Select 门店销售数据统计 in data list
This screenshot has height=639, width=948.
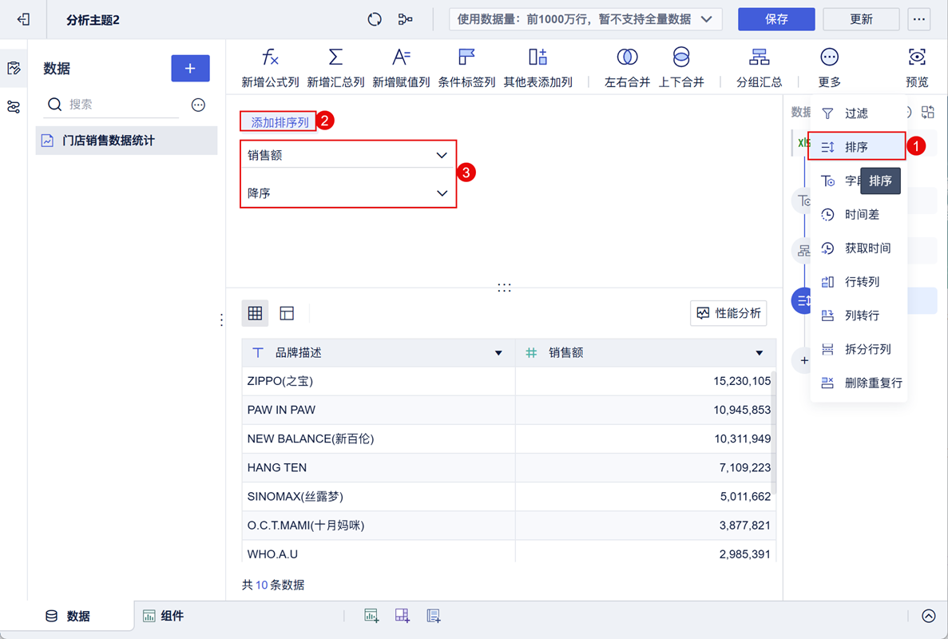(x=126, y=141)
